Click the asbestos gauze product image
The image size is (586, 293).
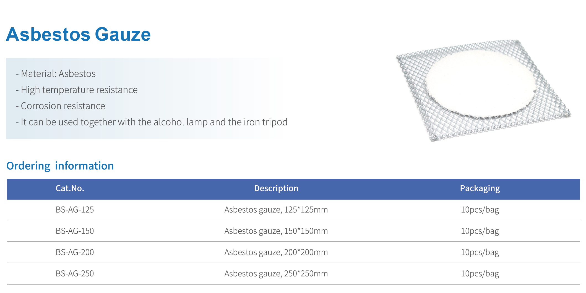point(483,90)
